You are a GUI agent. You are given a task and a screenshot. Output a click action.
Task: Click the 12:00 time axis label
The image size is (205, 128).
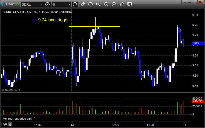pyautogui.click(x=116, y=125)
